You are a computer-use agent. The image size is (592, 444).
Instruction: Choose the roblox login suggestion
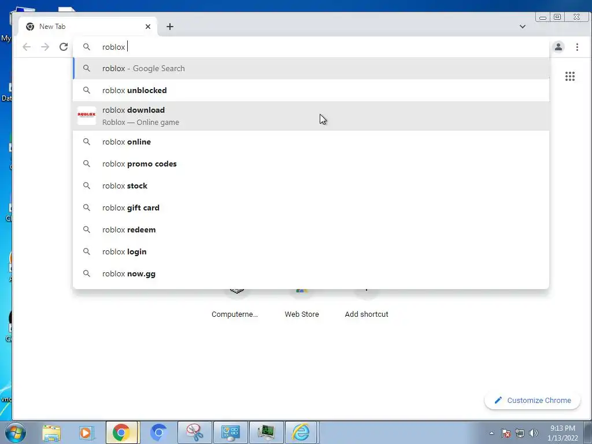coord(312,251)
